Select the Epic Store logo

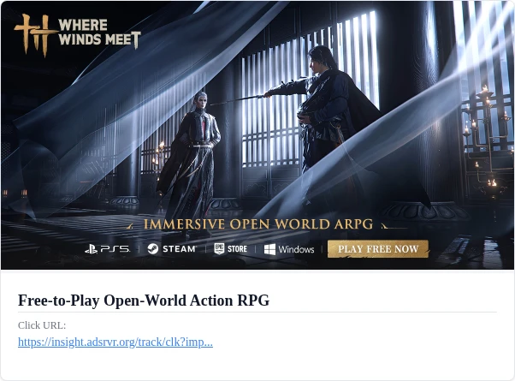pyautogui.click(x=231, y=249)
